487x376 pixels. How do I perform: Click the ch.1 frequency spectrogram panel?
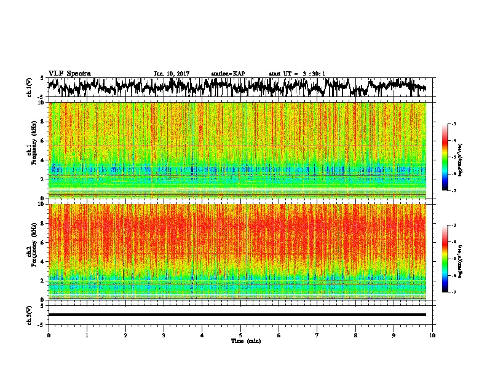(237, 150)
